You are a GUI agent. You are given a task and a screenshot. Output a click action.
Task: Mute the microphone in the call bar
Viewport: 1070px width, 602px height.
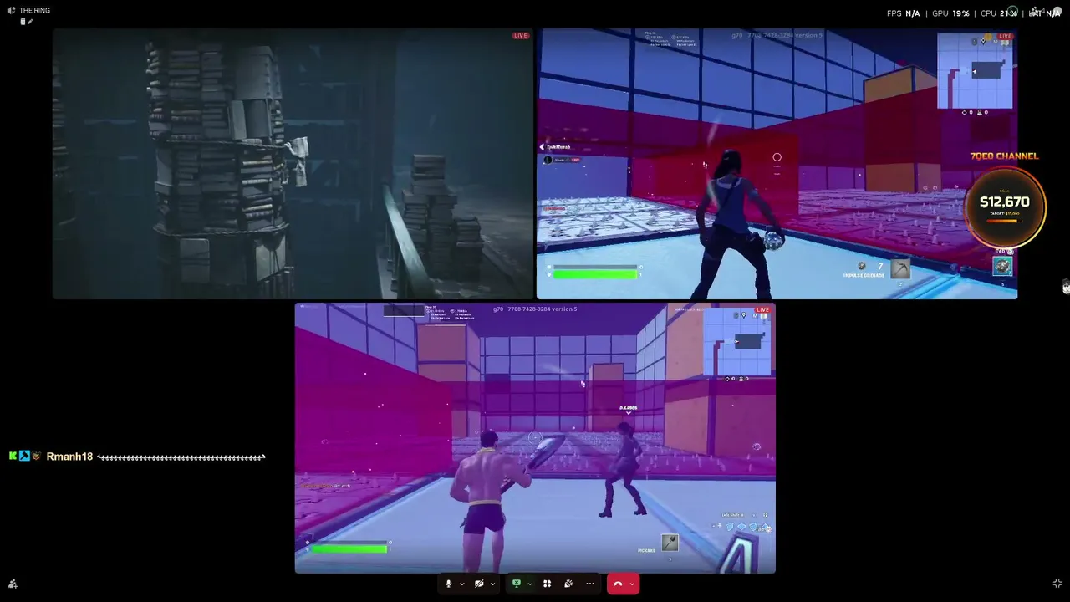pos(448,584)
